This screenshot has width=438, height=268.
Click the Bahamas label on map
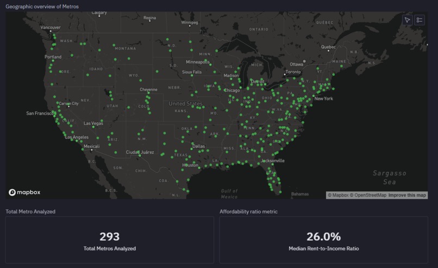point(300,194)
